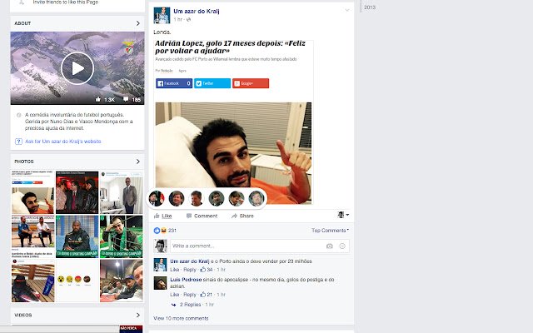Open the Luis Pedrosa profile link
The width and height of the screenshot is (533, 333).
(186, 280)
